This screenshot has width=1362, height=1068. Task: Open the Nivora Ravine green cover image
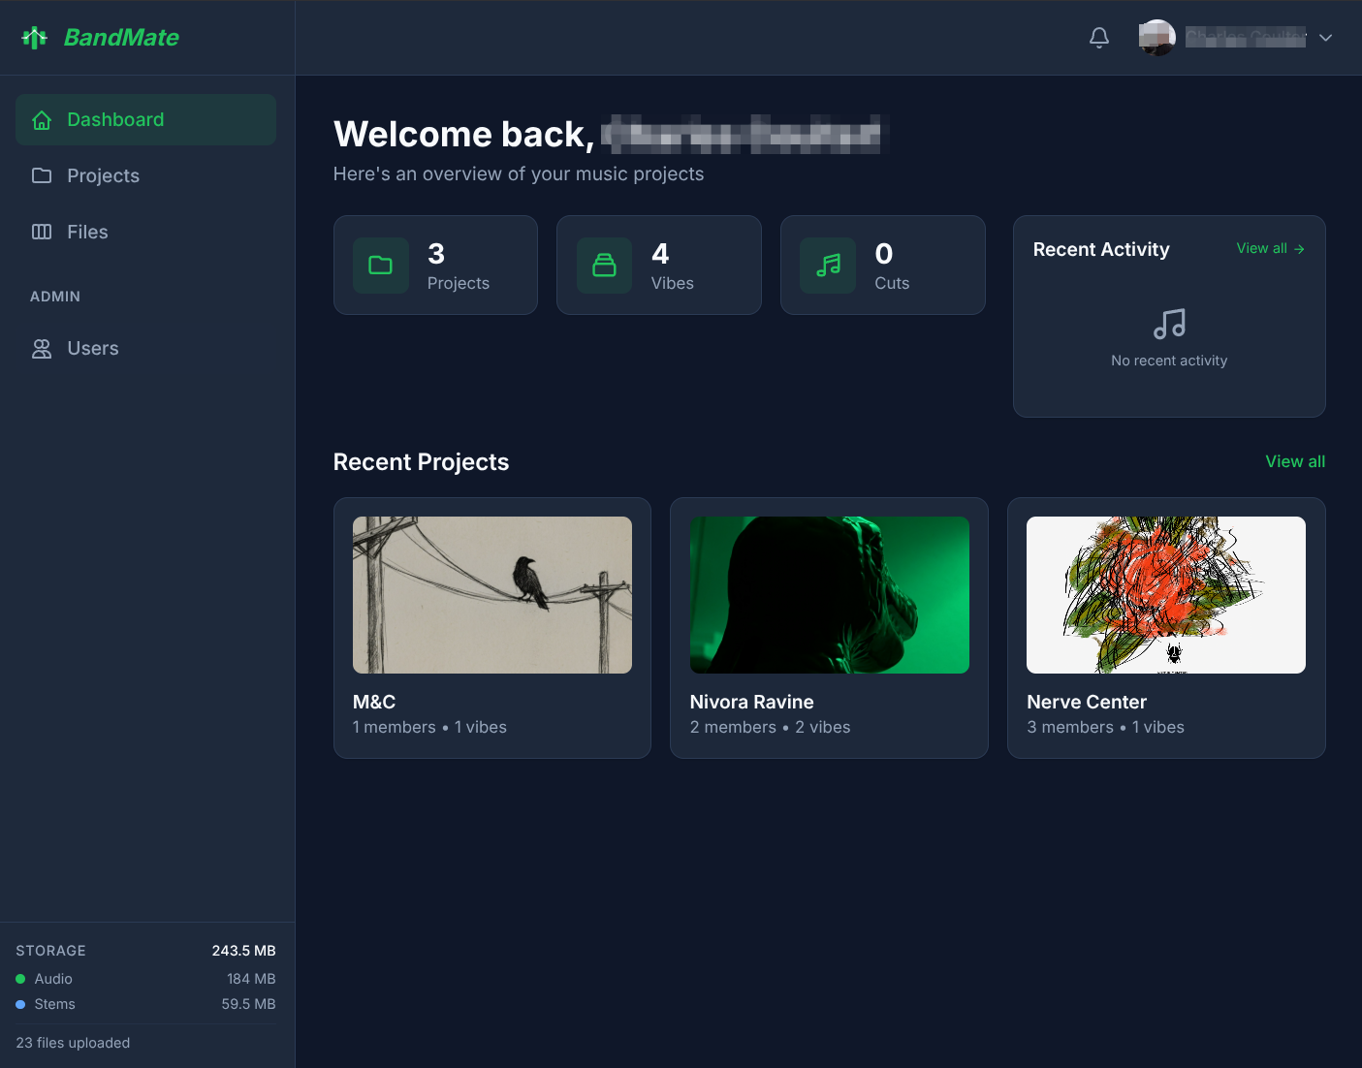point(829,595)
